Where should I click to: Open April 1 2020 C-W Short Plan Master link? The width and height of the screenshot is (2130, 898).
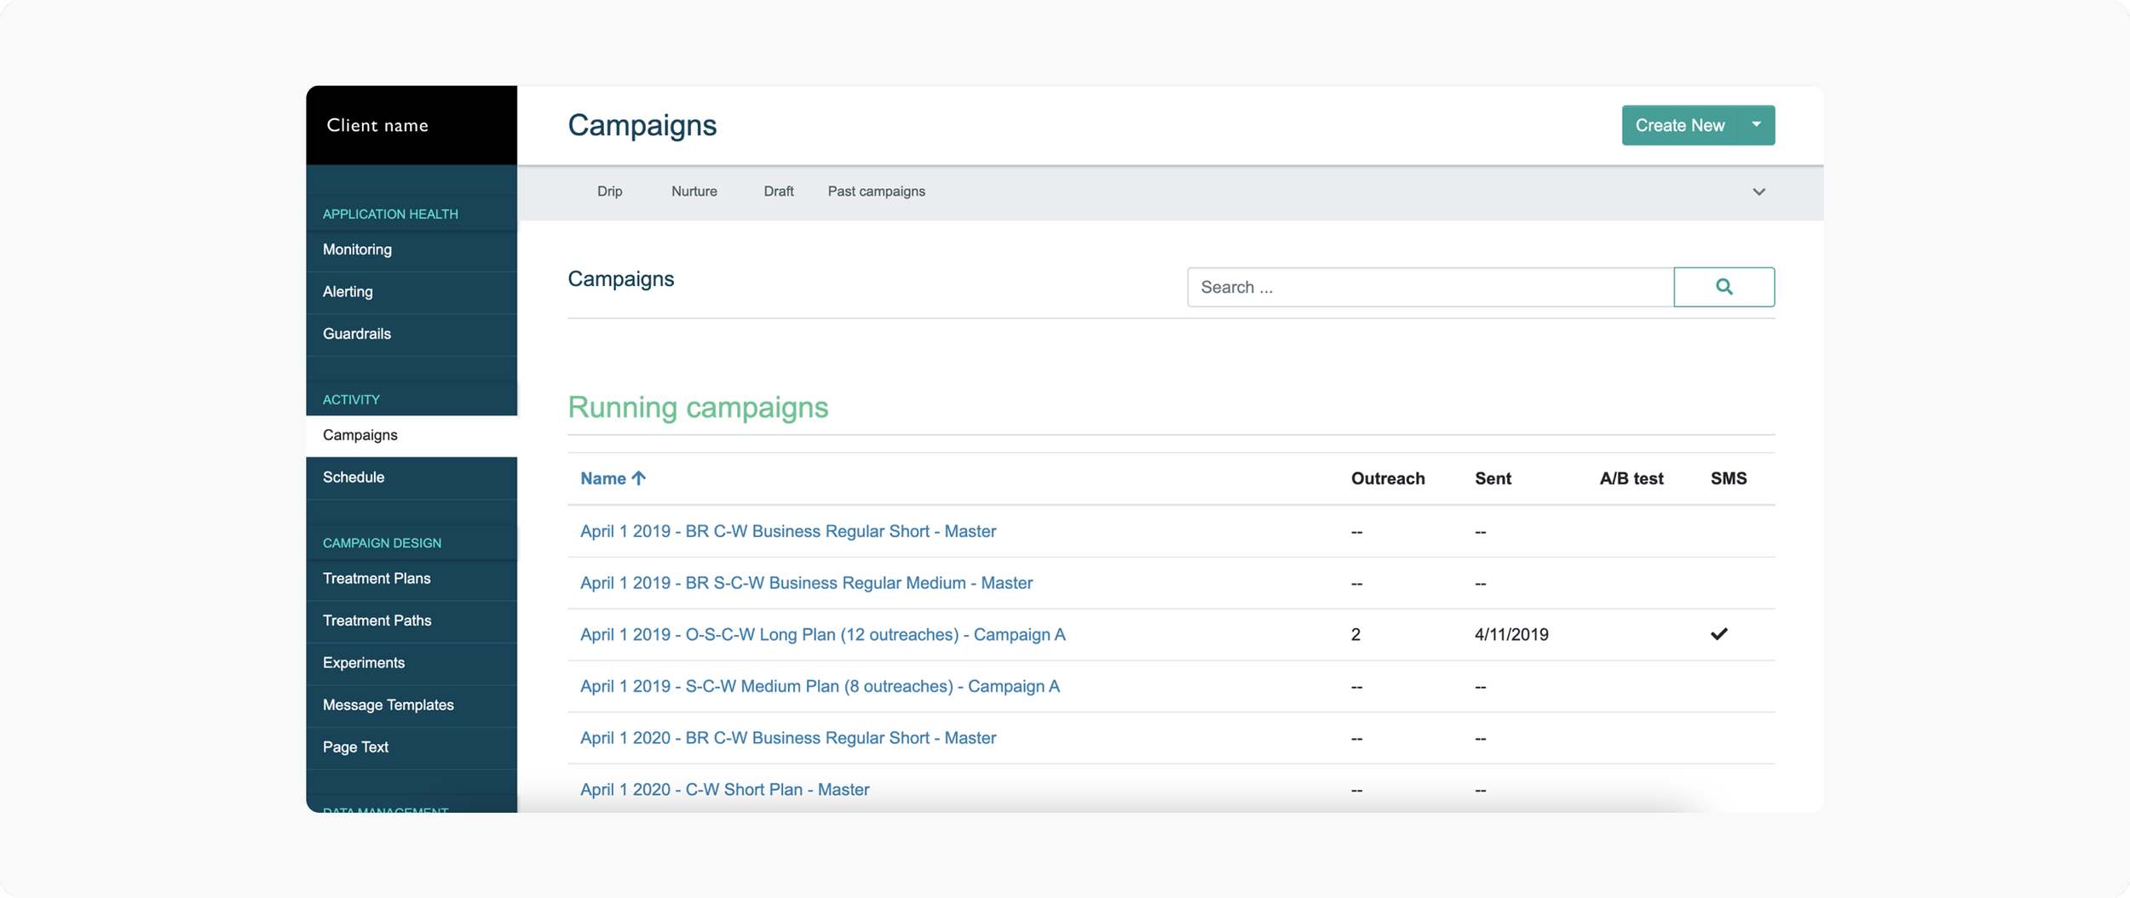click(x=725, y=790)
